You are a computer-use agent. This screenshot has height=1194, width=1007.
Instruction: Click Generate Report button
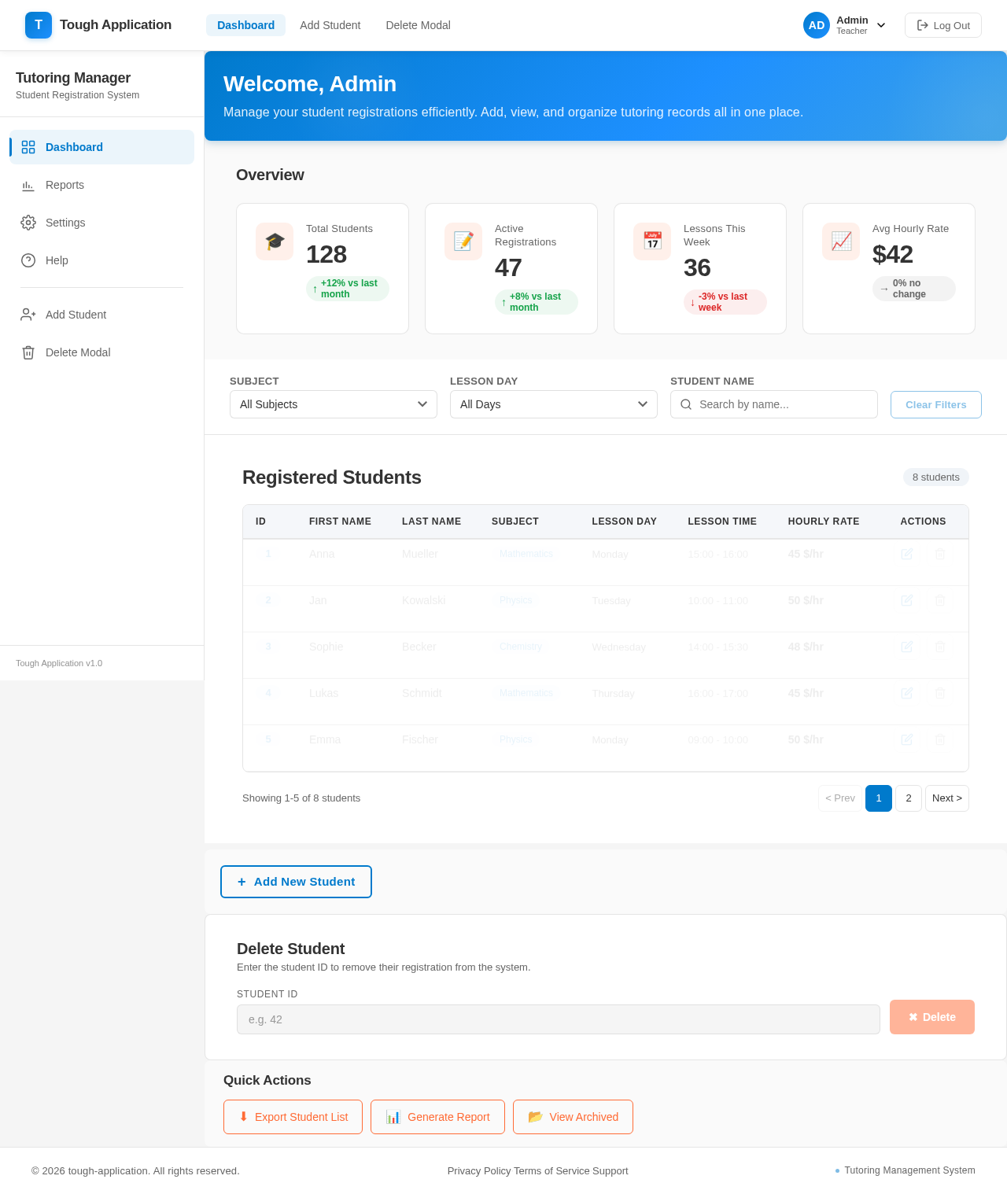point(437,1117)
